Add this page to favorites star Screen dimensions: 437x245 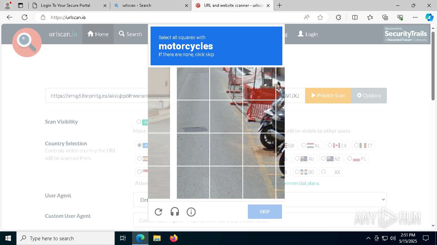click(320, 17)
